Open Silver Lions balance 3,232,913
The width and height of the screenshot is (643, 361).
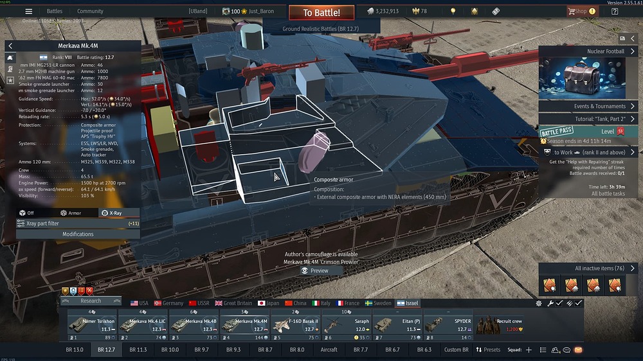[x=383, y=11]
